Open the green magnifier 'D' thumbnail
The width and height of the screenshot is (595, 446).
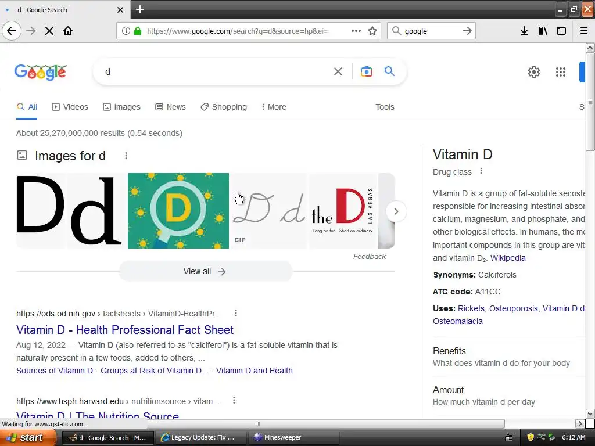coord(178,211)
